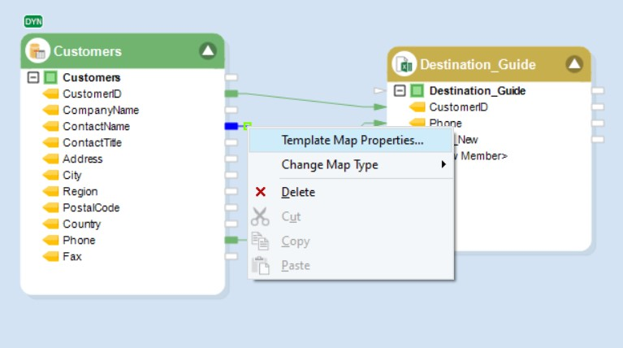Click the red Delete X icon
The image size is (623, 348).
(260, 192)
